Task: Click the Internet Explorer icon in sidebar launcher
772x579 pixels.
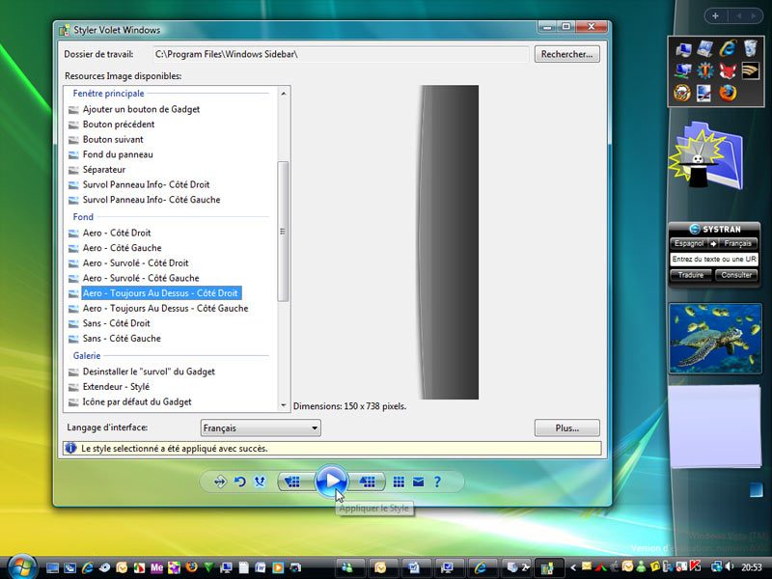Action: (x=728, y=47)
